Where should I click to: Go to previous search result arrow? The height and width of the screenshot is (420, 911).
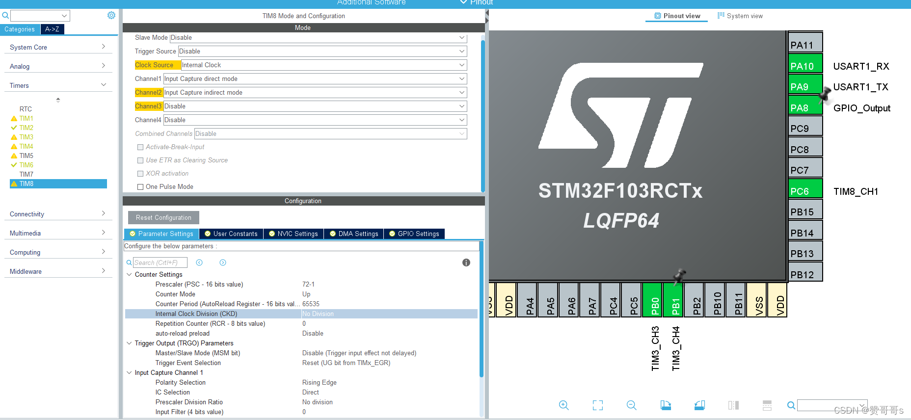click(199, 262)
